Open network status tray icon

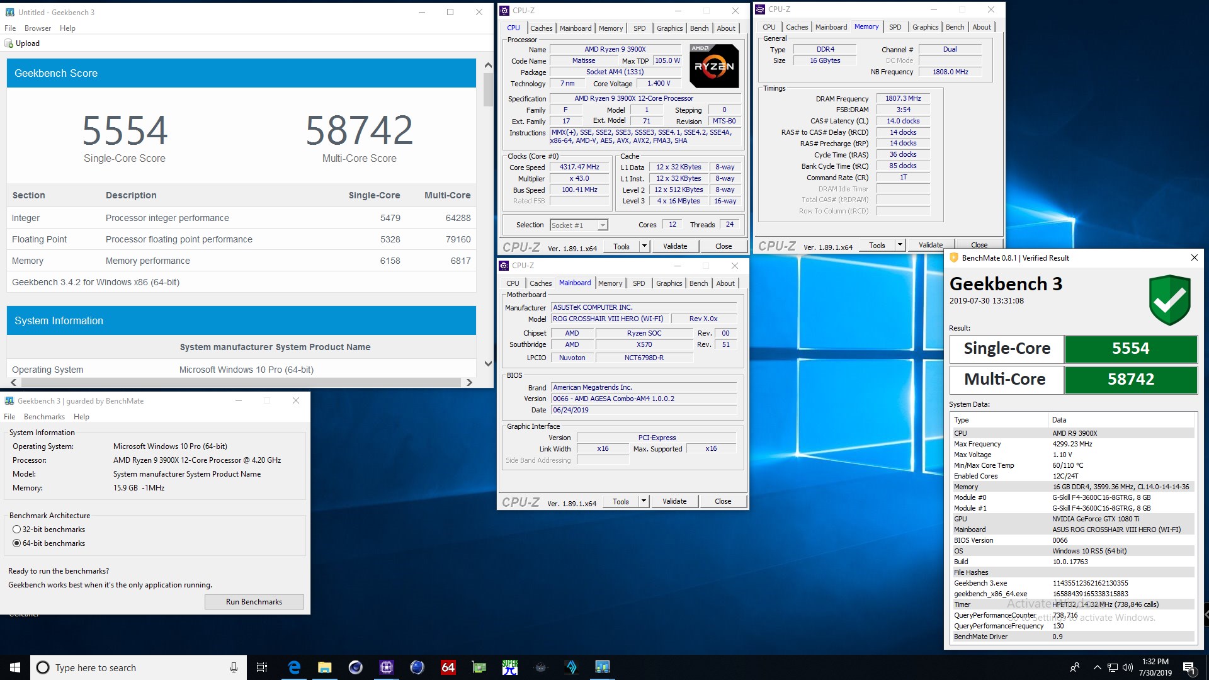[x=1113, y=667]
